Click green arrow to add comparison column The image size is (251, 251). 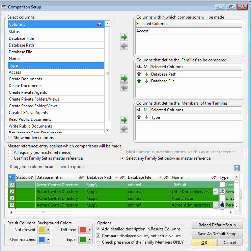[124, 37]
